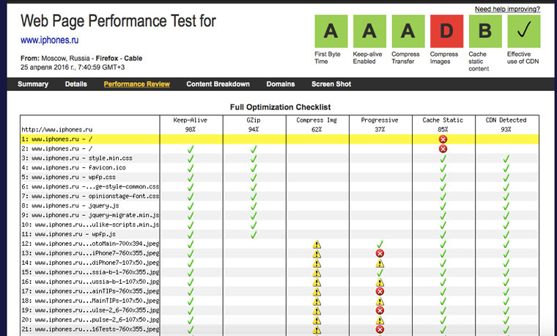The height and width of the screenshot is (336, 557).
Task: Click Compress Img warning icon for request 12
Action: pyautogui.click(x=317, y=244)
